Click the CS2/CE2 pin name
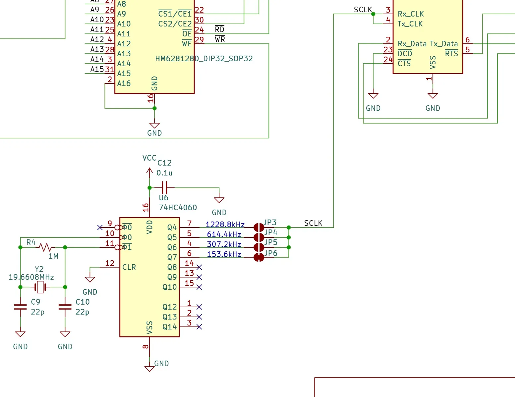Image resolution: width=515 pixels, height=397 pixels. [x=175, y=24]
